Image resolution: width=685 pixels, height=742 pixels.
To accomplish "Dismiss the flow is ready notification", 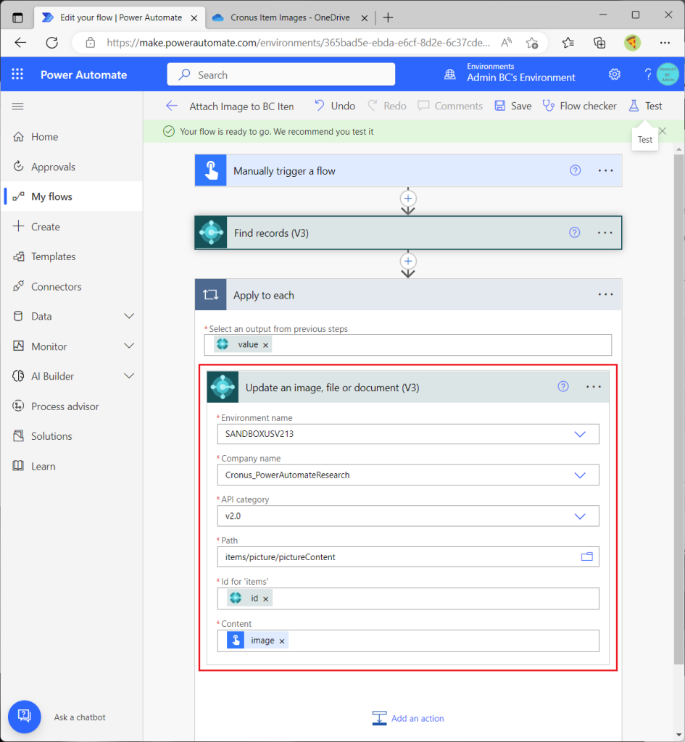I will [663, 131].
